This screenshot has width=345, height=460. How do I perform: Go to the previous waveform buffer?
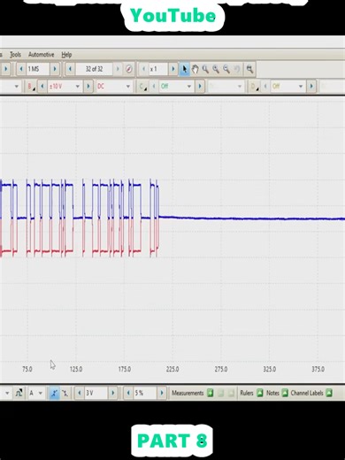coord(70,69)
